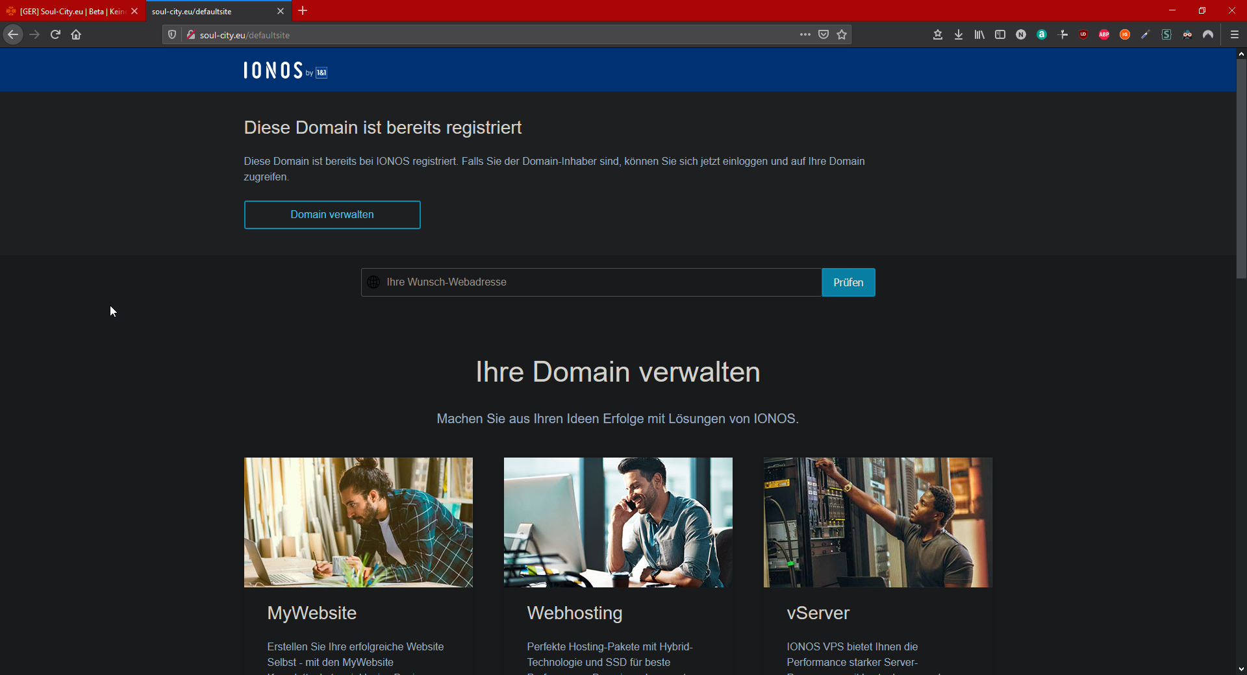This screenshot has height=675, width=1247.
Task: Open tracking protection shield in address bar
Action: [x=172, y=35]
